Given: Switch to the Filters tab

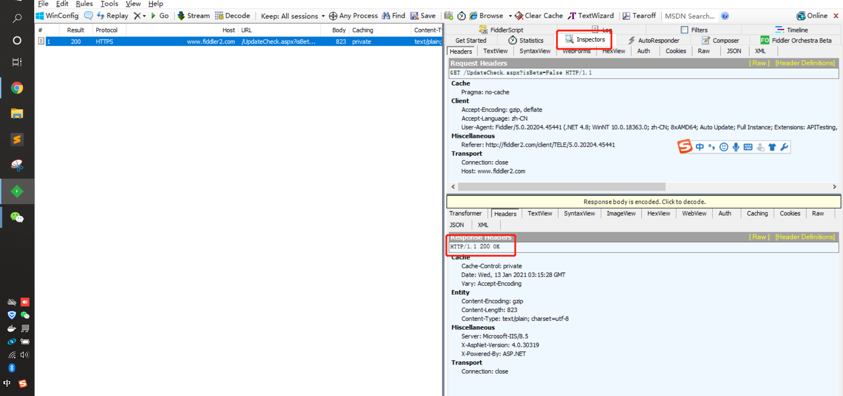Looking at the screenshot, I should 694,30.
